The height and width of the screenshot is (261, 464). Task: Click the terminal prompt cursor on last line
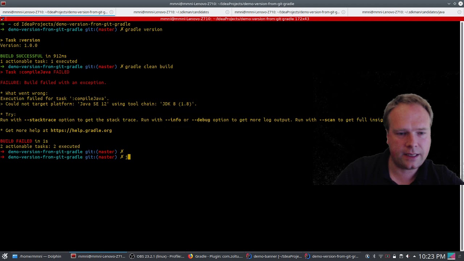click(129, 157)
